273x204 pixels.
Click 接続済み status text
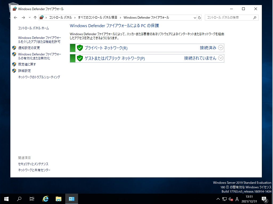pos(208,48)
